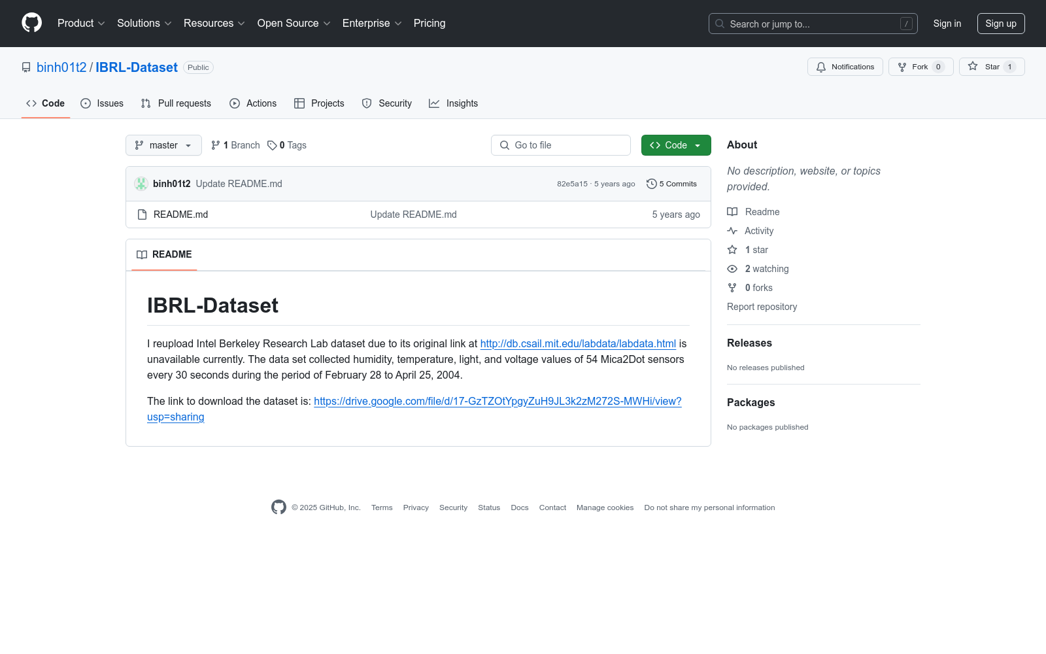The width and height of the screenshot is (1046, 654).
Task: Open the master branch dropdown
Action: pos(163,145)
